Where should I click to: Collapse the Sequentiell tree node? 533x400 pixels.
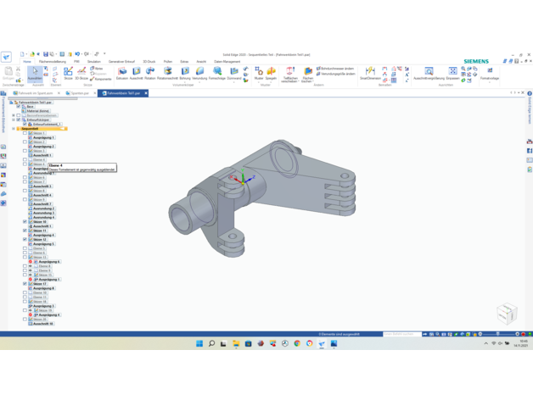pyautogui.click(x=14, y=129)
